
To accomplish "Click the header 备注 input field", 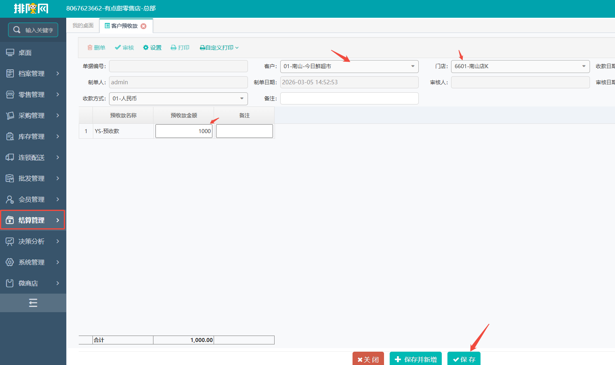I will [349, 98].
